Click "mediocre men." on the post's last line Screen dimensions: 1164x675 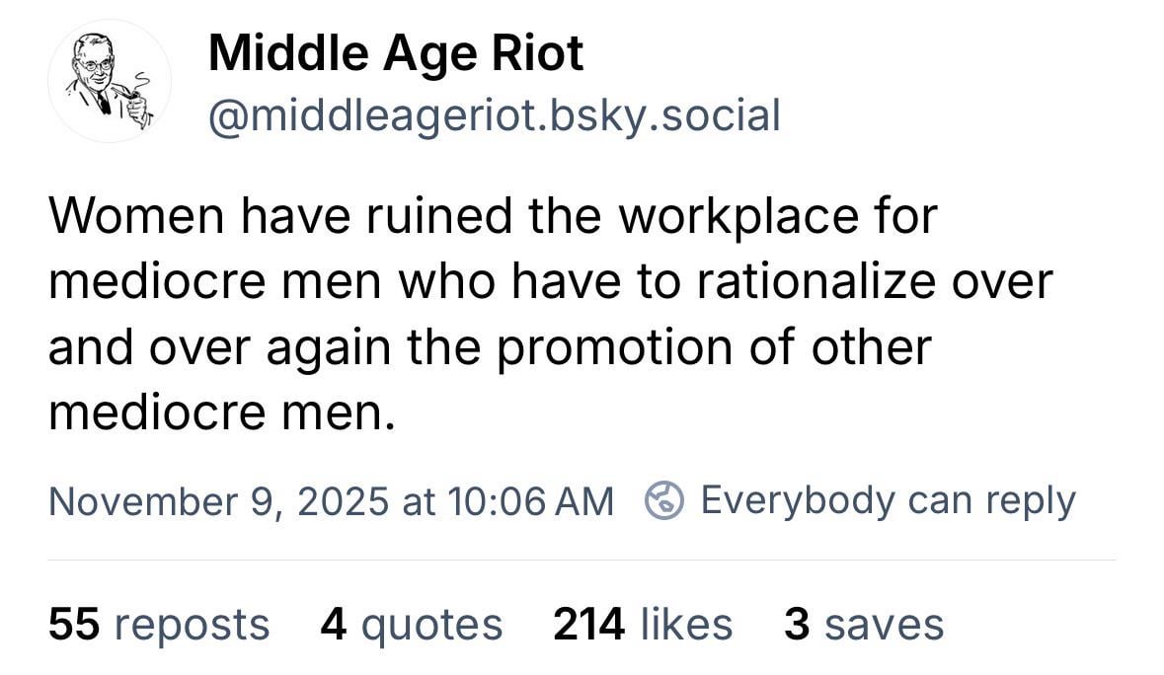[x=221, y=413]
